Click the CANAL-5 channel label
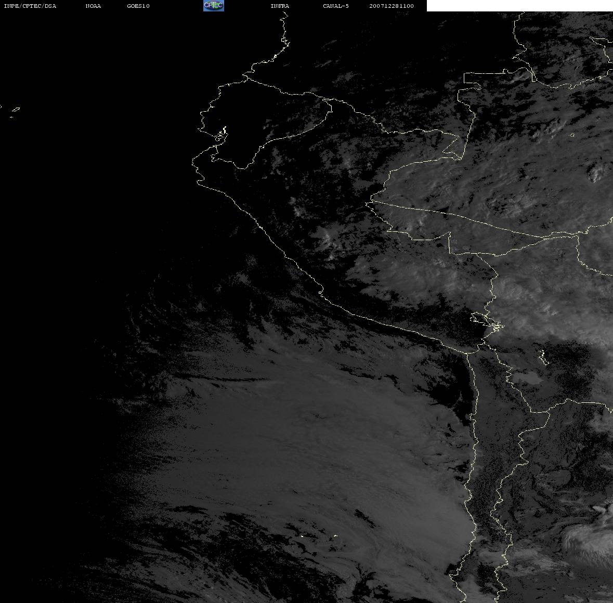Viewport: 613px width, 603px height. pyautogui.click(x=336, y=6)
